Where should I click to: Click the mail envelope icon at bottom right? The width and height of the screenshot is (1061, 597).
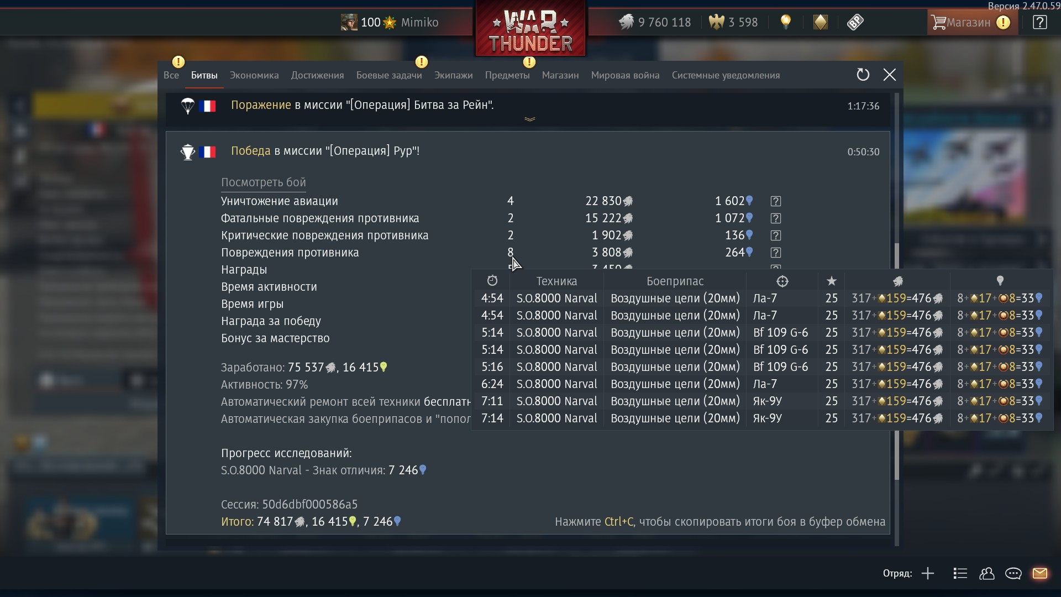1039,573
